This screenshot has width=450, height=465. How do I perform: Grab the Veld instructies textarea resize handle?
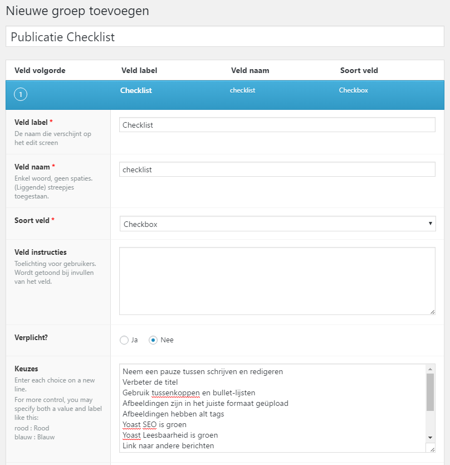pyautogui.click(x=432, y=312)
